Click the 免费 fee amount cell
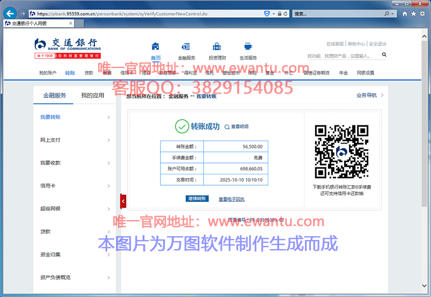Image resolution: width=431 pixels, height=297 pixels. coord(235,158)
